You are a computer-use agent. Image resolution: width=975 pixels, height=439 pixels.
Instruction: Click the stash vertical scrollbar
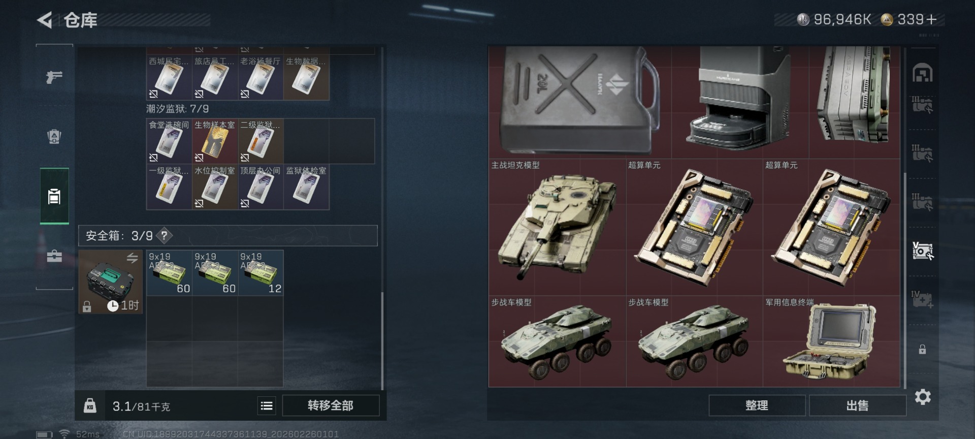905,279
